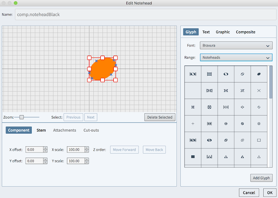
Task: Click the Delete Selected button
Action: pyautogui.click(x=159, y=117)
